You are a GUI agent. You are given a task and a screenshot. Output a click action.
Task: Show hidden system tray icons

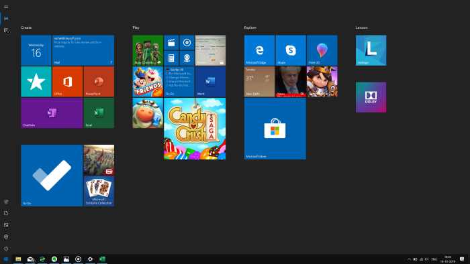tap(409, 259)
